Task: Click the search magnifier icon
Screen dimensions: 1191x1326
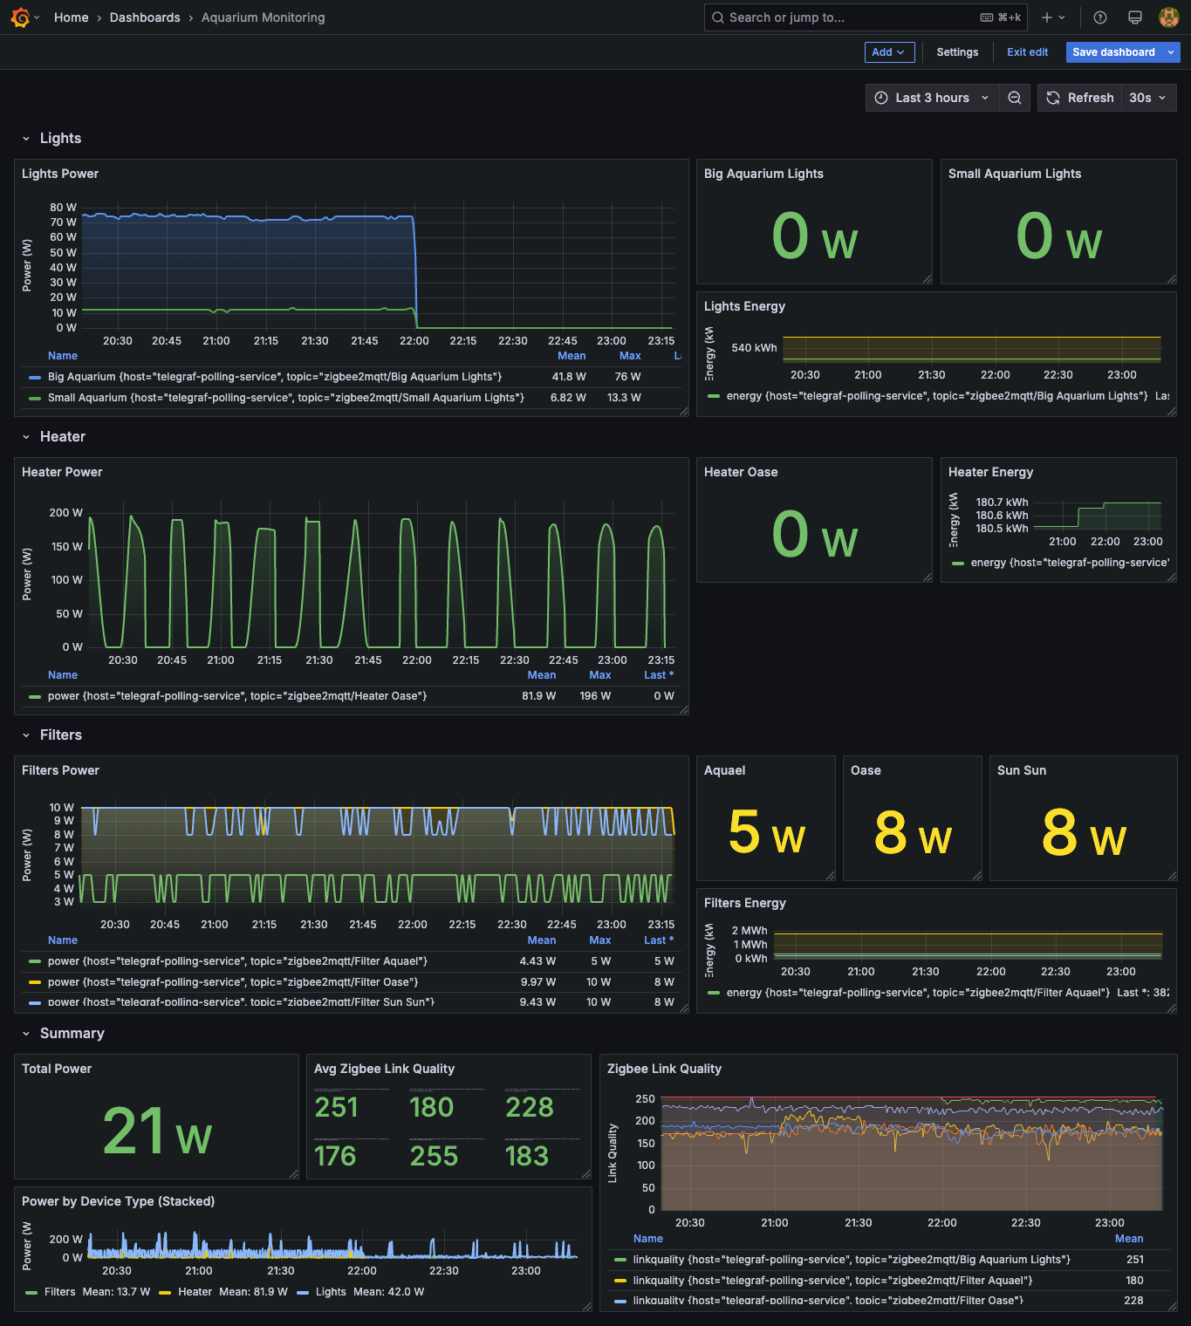Action: pos(717,17)
